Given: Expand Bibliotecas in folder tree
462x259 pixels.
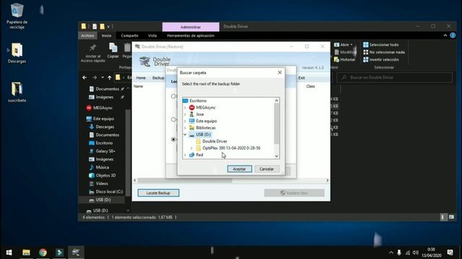Looking at the screenshot, I should [185, 128].
